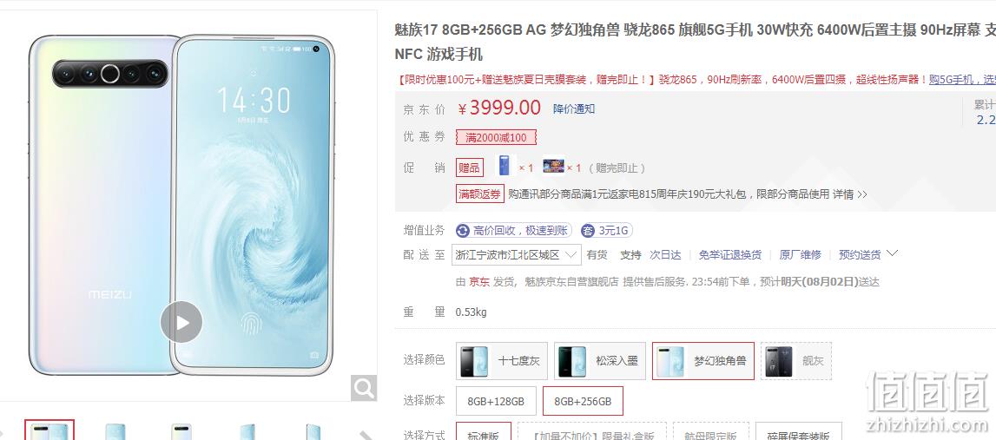Choose the 梦幻独角兽 color option
996x440 pixels.
pyautogui.click(x=703, y=361)
